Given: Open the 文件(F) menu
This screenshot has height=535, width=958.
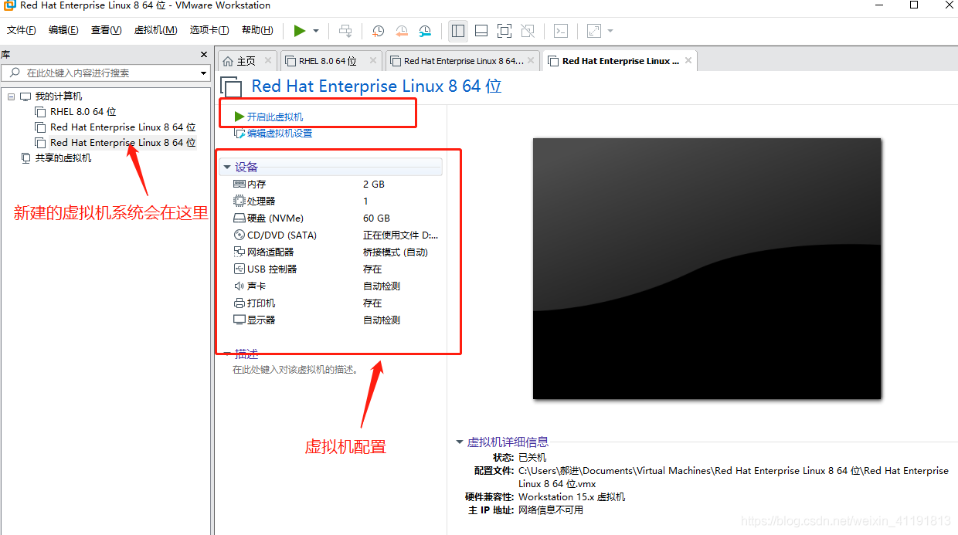Looking at the screenshot, I should (x=22, y=30).
